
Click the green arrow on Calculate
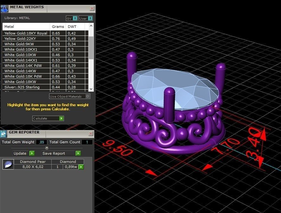(61, 118)
